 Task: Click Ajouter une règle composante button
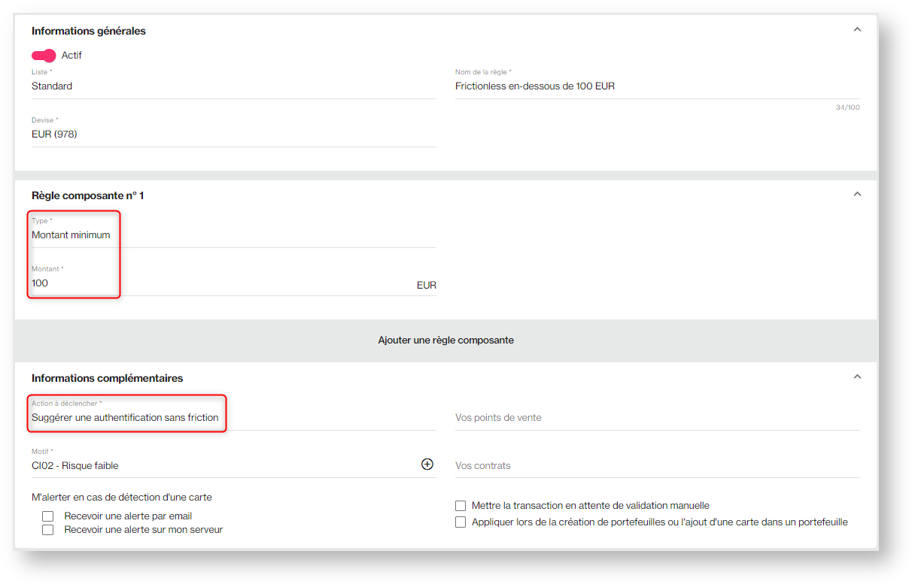click(445, 340)
